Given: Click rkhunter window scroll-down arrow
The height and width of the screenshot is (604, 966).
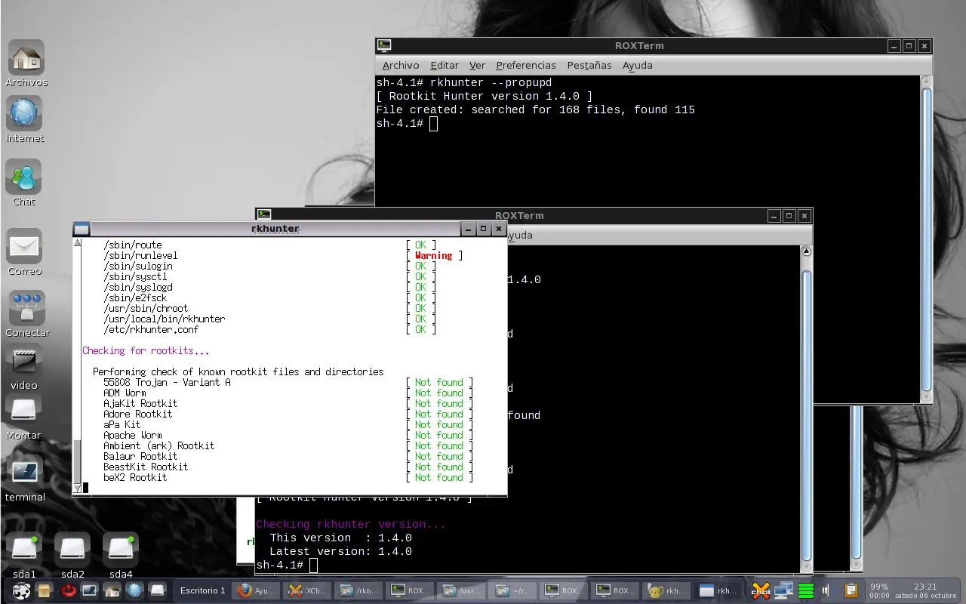Looking at the screenshot, I should pyautogui.click(x=77, y=488).
